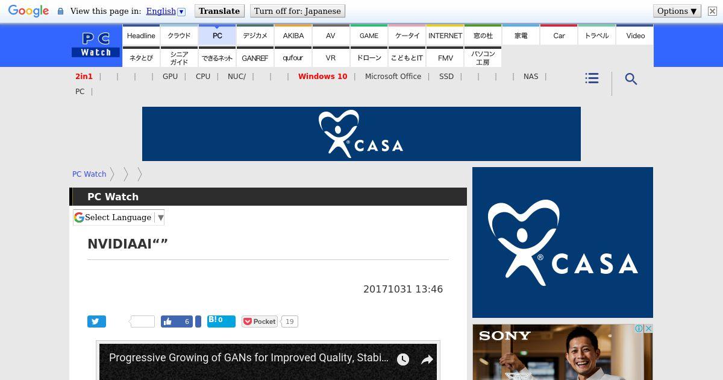Close the Sony advertisement
The height and width of the screenshot is (380, 723).
[648, 329]
